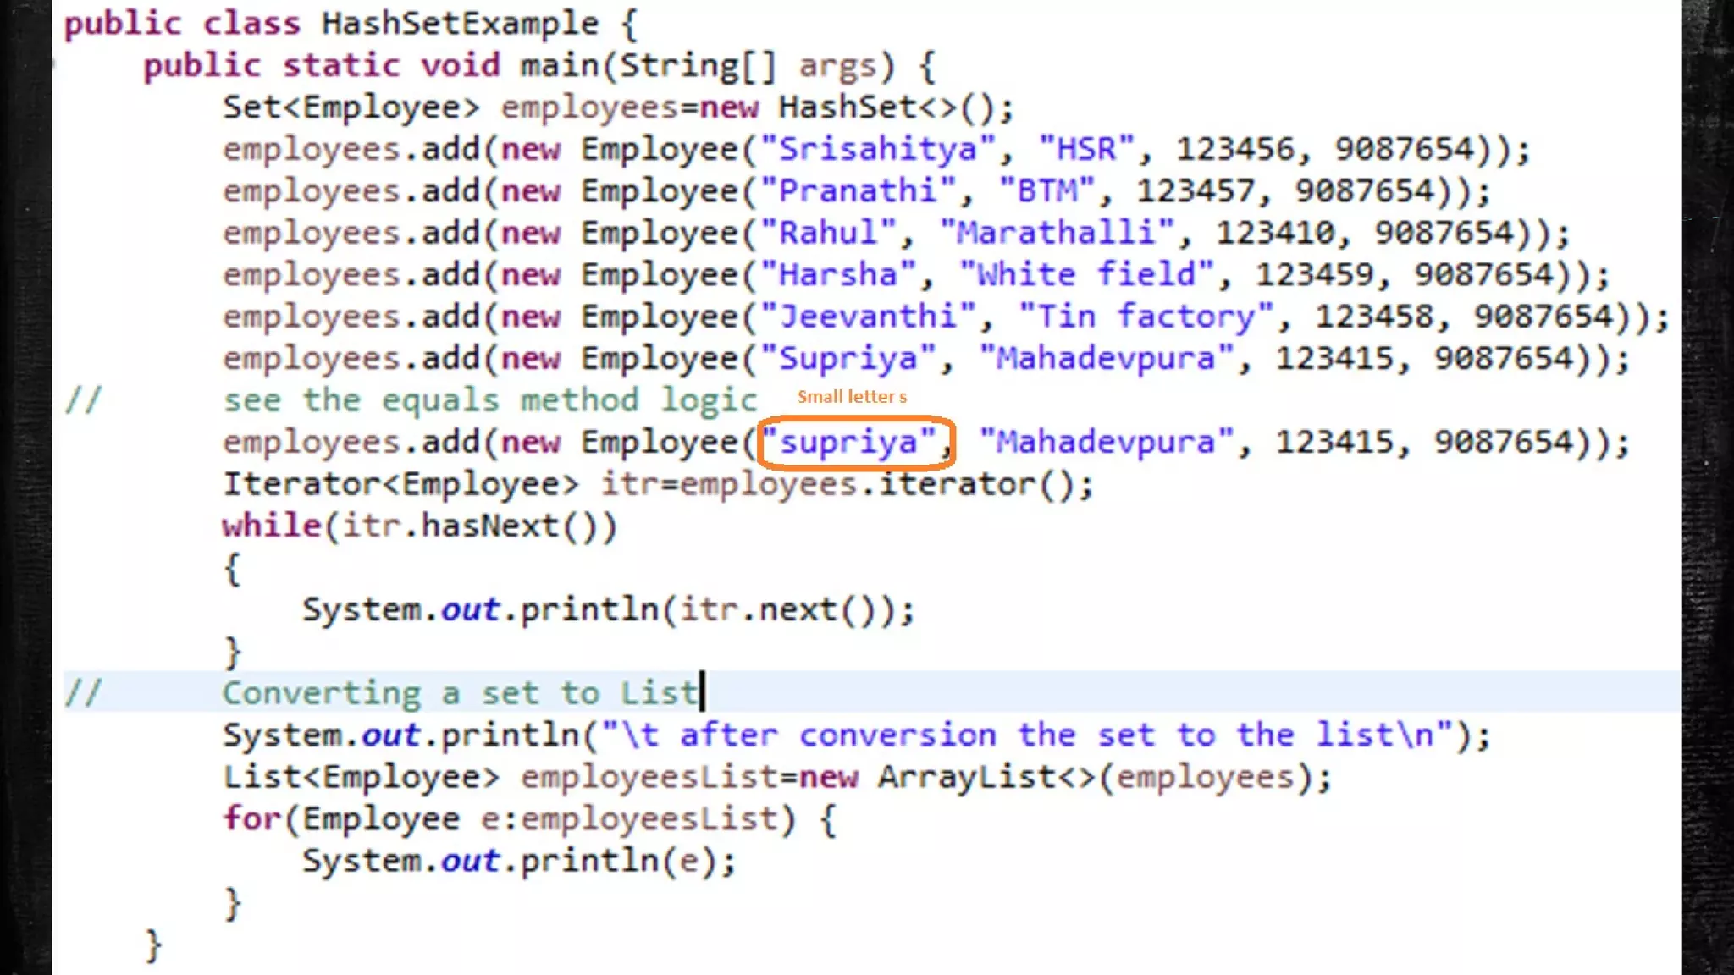Click the employeesList variable declaration

click(648, 777)
